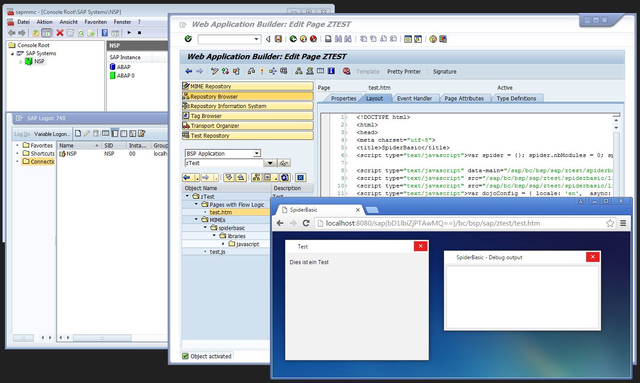Switch to the Type Definitions tab
640x383 pixels.
(516, 98)
